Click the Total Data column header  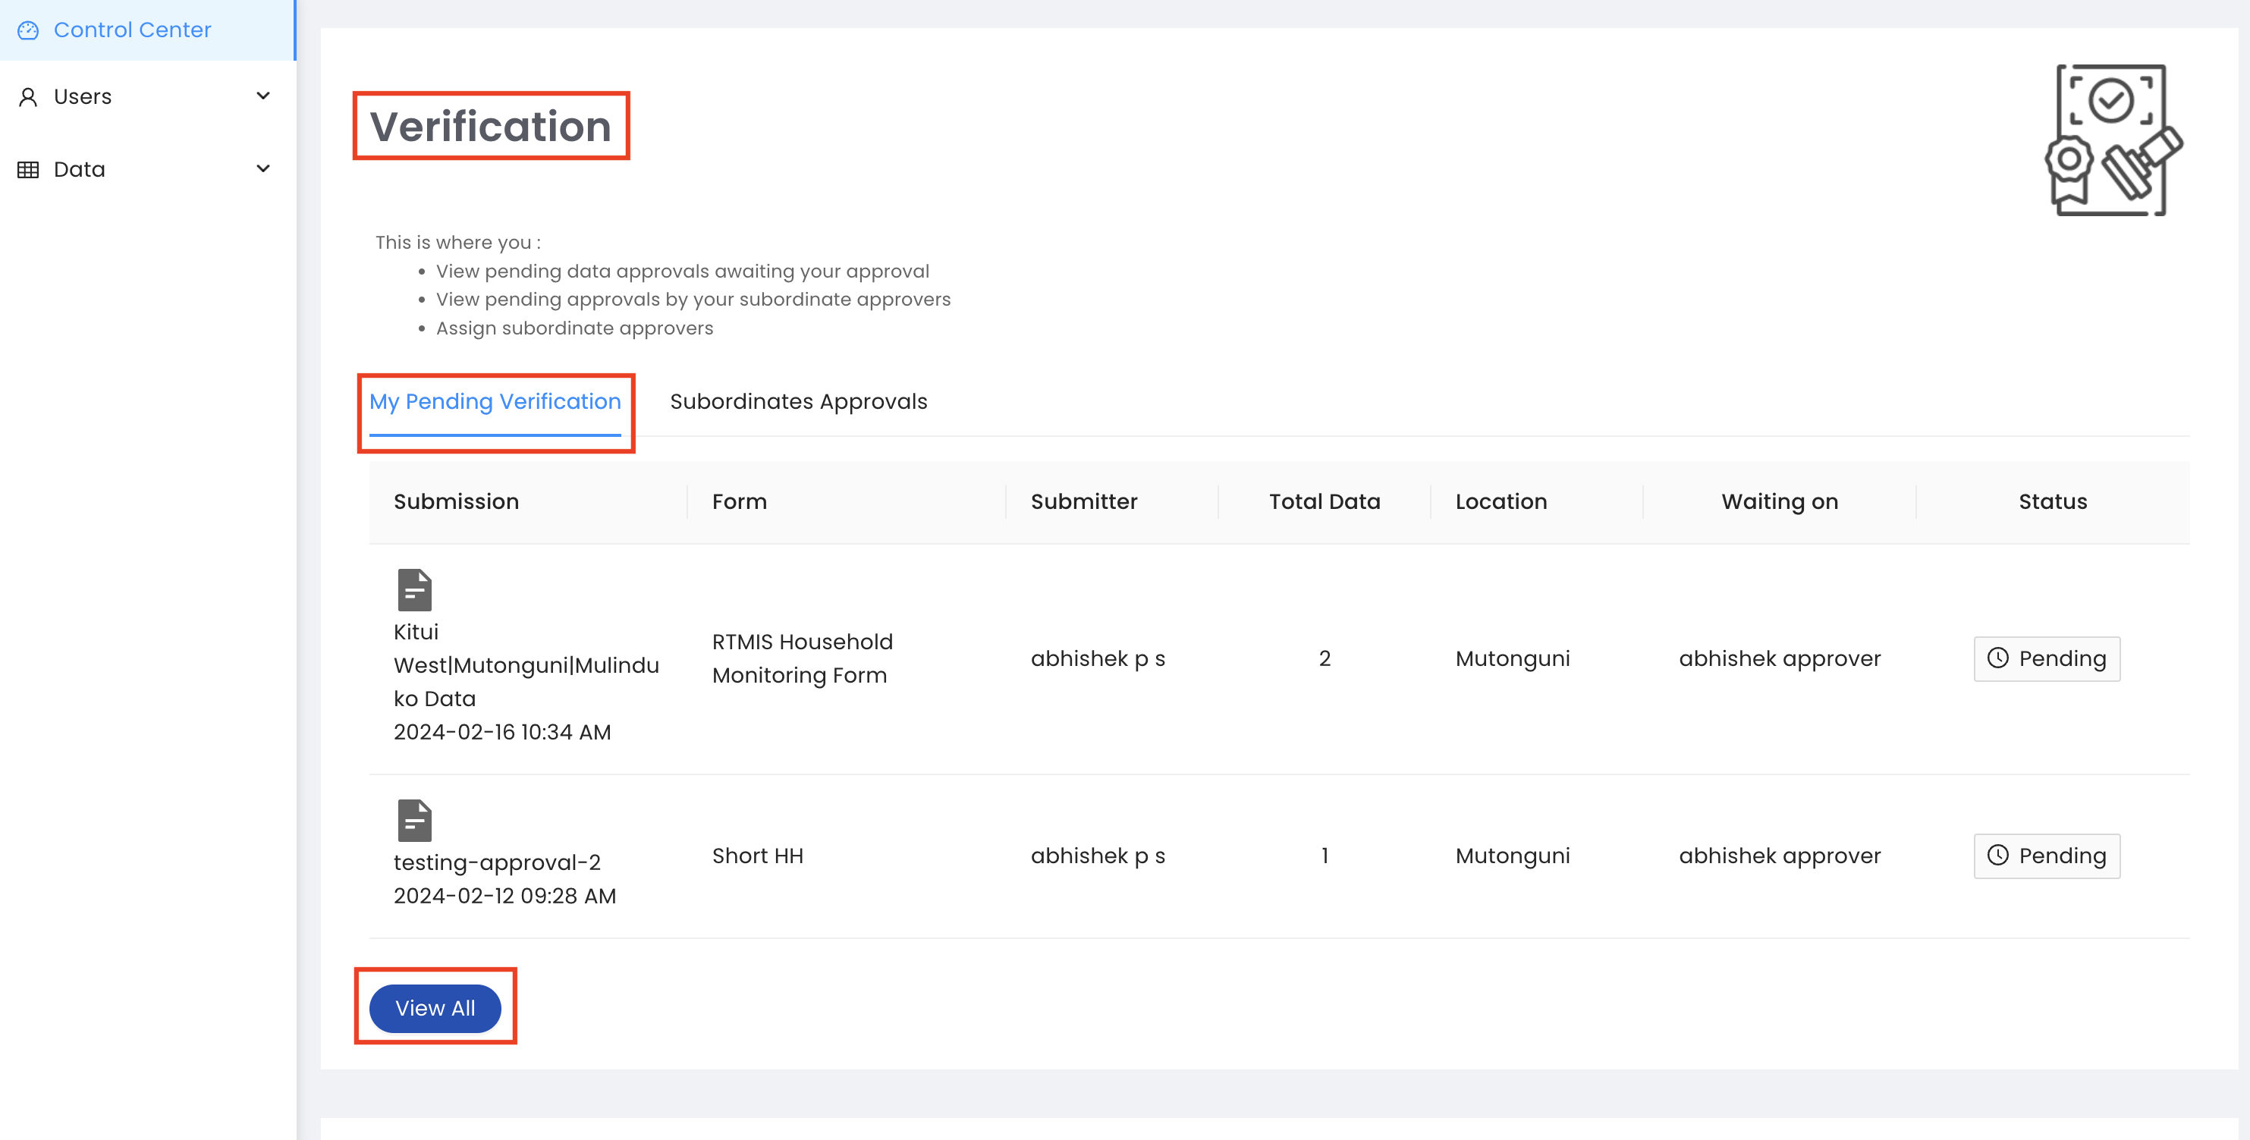[1323, 501]
